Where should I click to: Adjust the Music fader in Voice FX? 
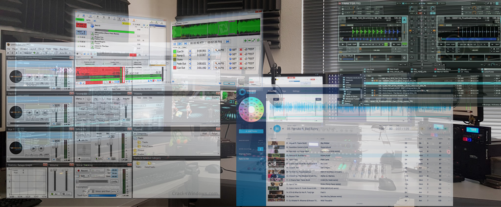[99, 147]
